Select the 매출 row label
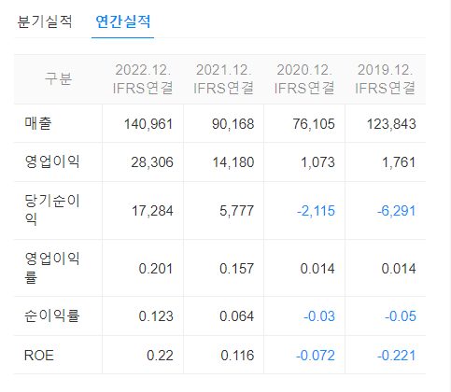Viewport: 451px width, 392px height. point(38,123)
